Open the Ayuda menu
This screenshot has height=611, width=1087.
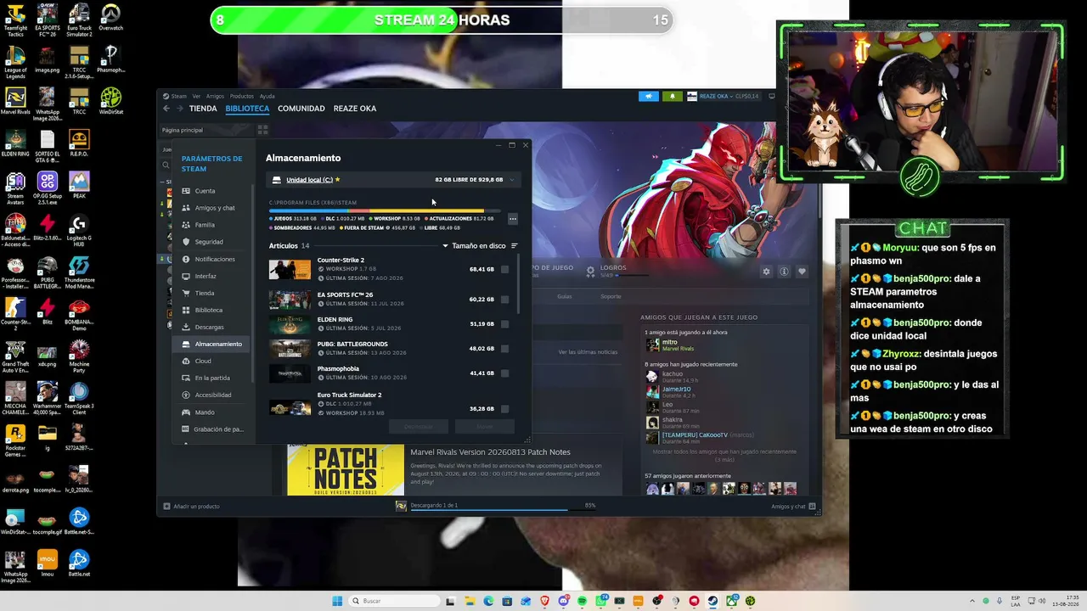pos(267,96)
